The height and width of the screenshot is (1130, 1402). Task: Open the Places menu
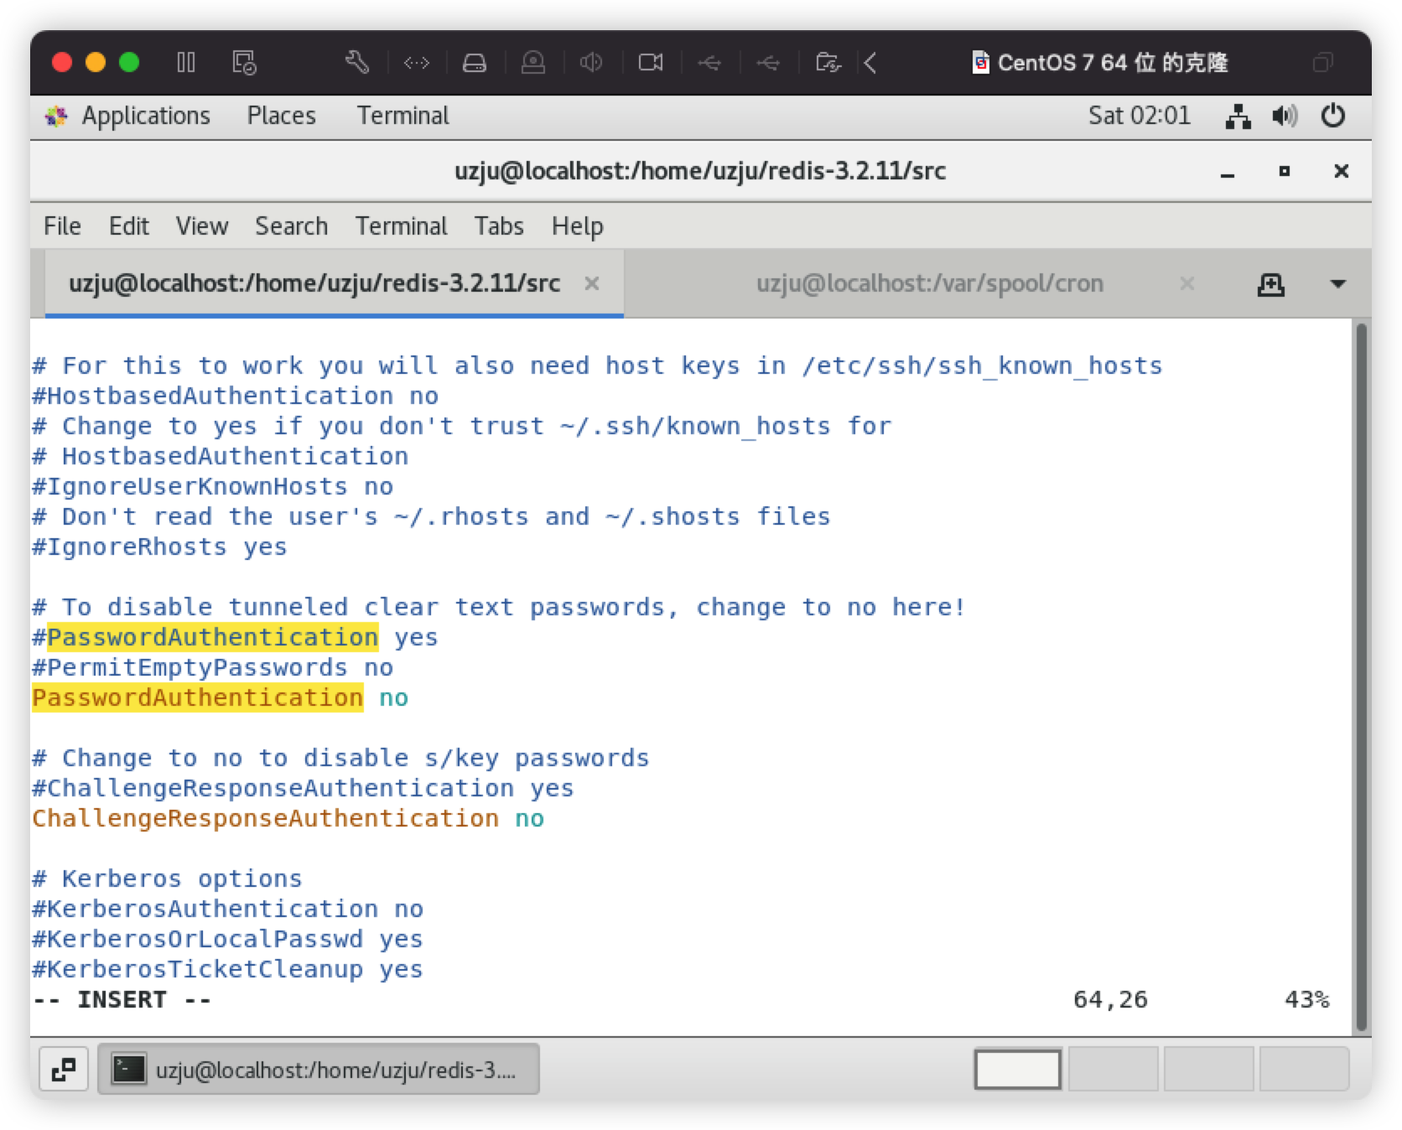coord(281,116)
